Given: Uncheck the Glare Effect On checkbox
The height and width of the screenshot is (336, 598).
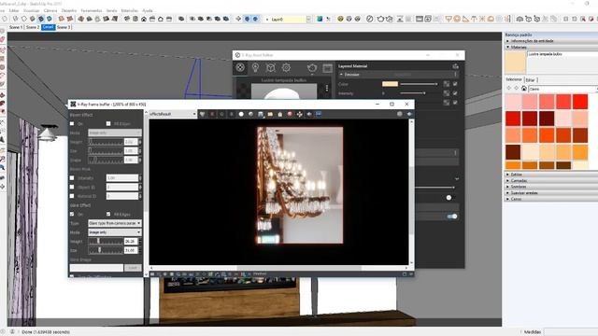Looking at the screenshot, I should point(72,215).
